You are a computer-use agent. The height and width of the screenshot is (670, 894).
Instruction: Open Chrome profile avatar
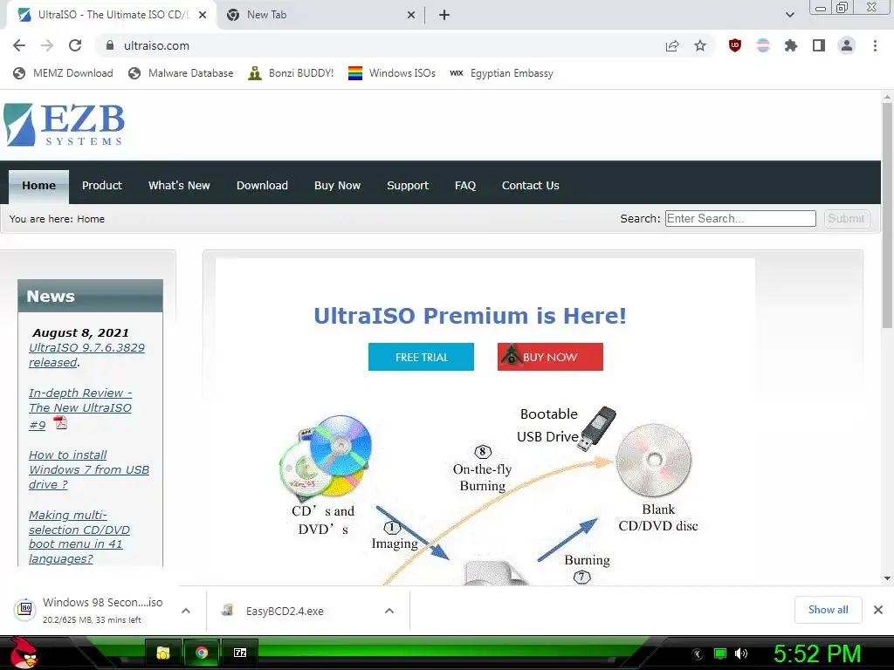pyautogui.click(x=847, y=45)
